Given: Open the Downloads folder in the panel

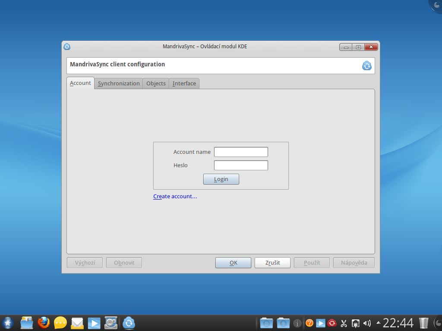Looking at the screenshot, I should click(x=283, y=323).
